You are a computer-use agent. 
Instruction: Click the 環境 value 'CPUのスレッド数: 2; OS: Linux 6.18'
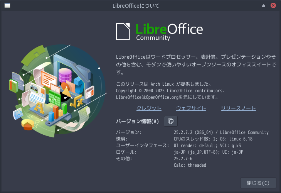point(213,139)
